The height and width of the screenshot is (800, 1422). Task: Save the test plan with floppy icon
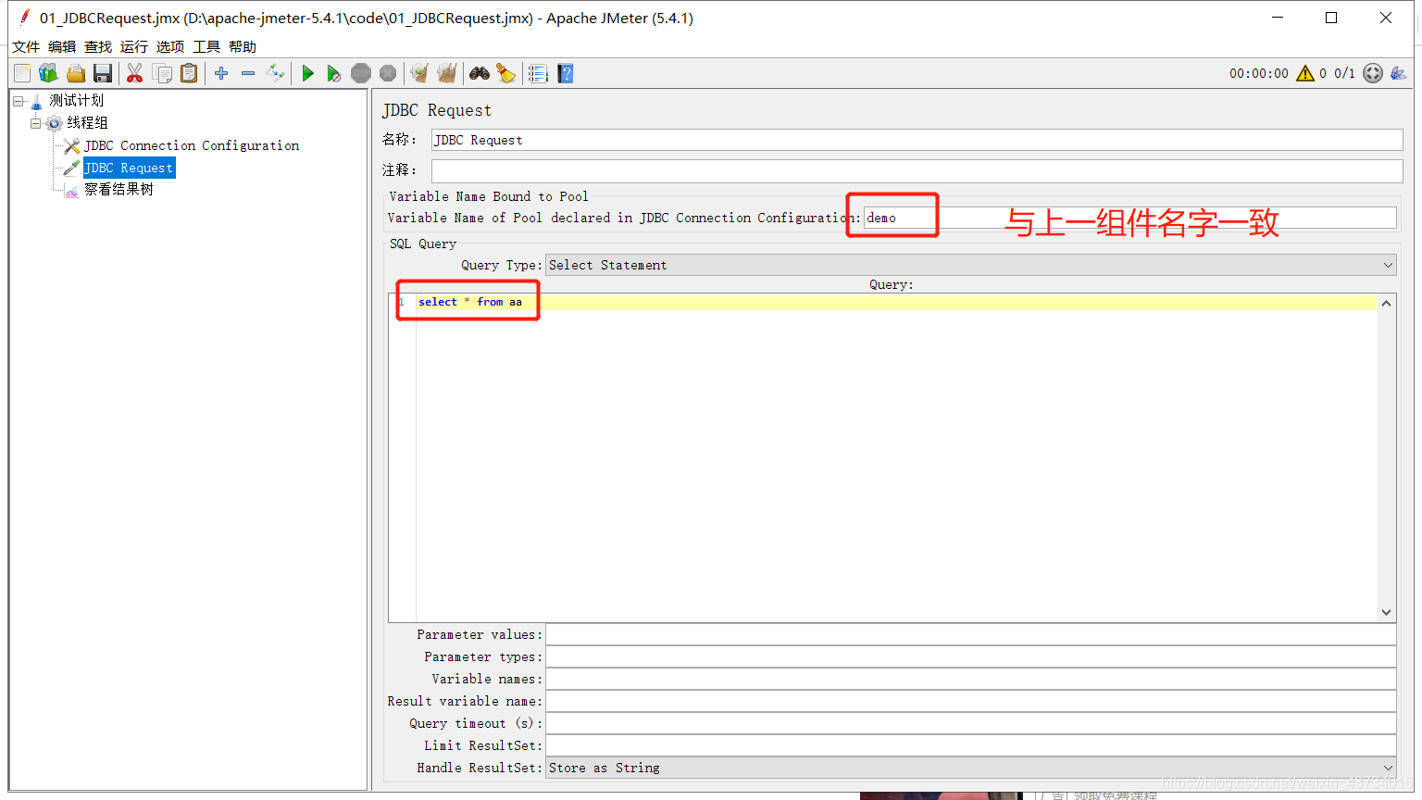[x=103, y=73]
